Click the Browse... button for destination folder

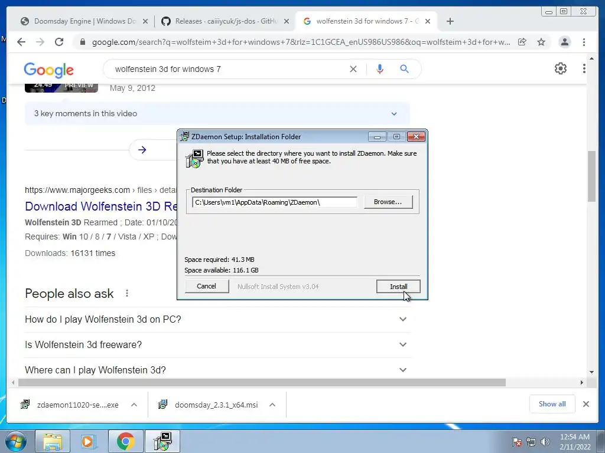388,202
